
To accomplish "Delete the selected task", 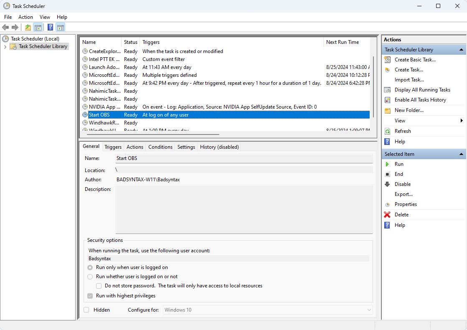I will click(401, 214).
